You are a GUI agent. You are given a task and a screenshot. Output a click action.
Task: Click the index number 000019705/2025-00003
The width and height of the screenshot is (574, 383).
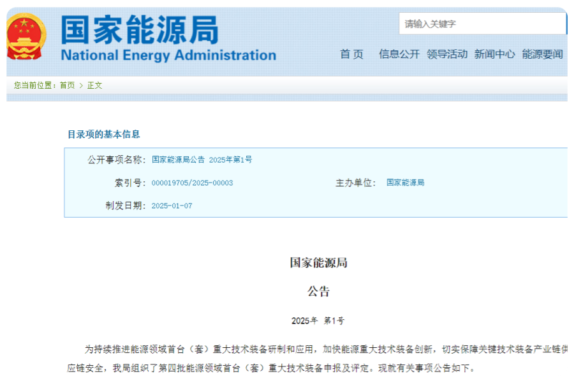(192, 183)
